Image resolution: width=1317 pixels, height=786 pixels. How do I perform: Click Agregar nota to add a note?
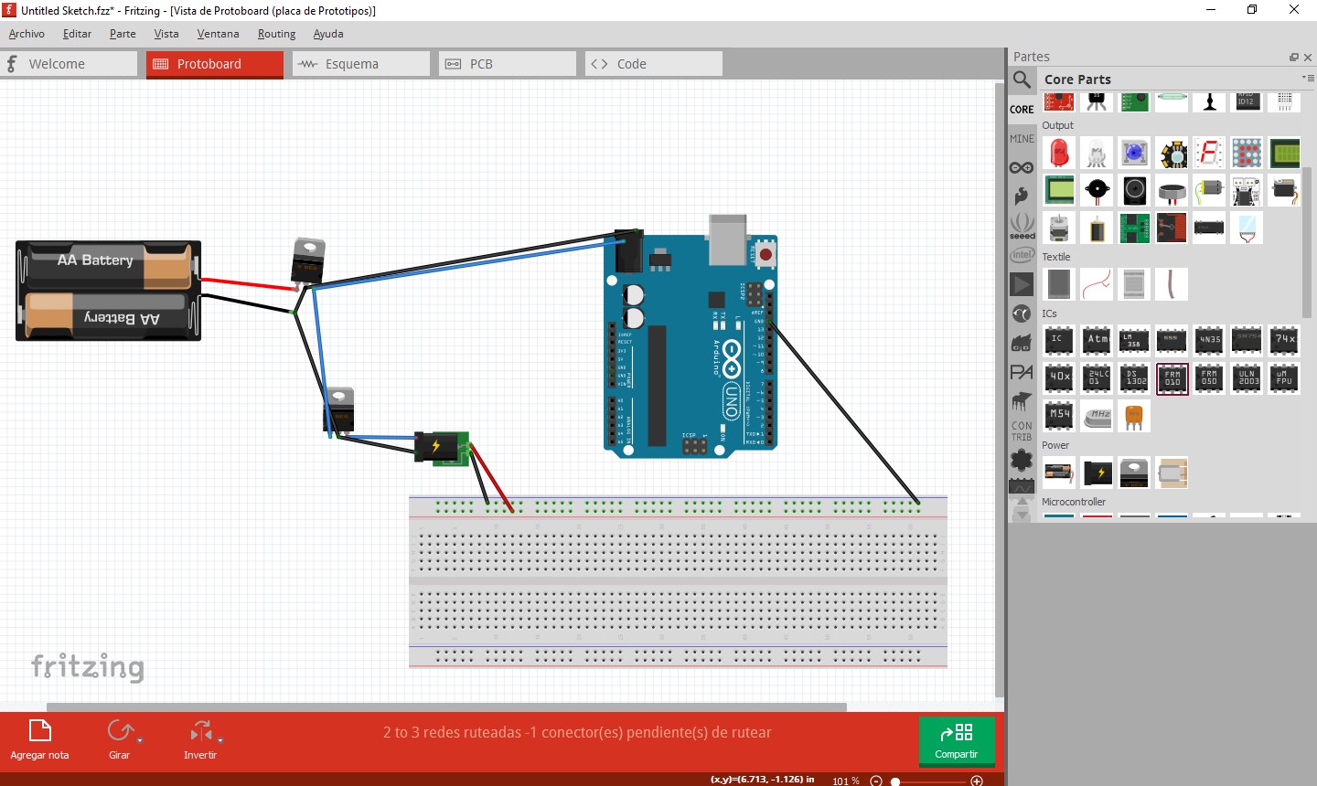[x=38, y=740]
